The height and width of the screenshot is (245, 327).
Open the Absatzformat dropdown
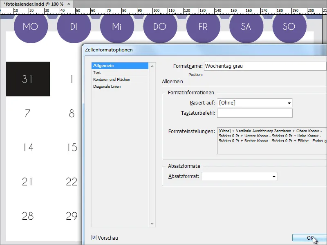[240, 176]
